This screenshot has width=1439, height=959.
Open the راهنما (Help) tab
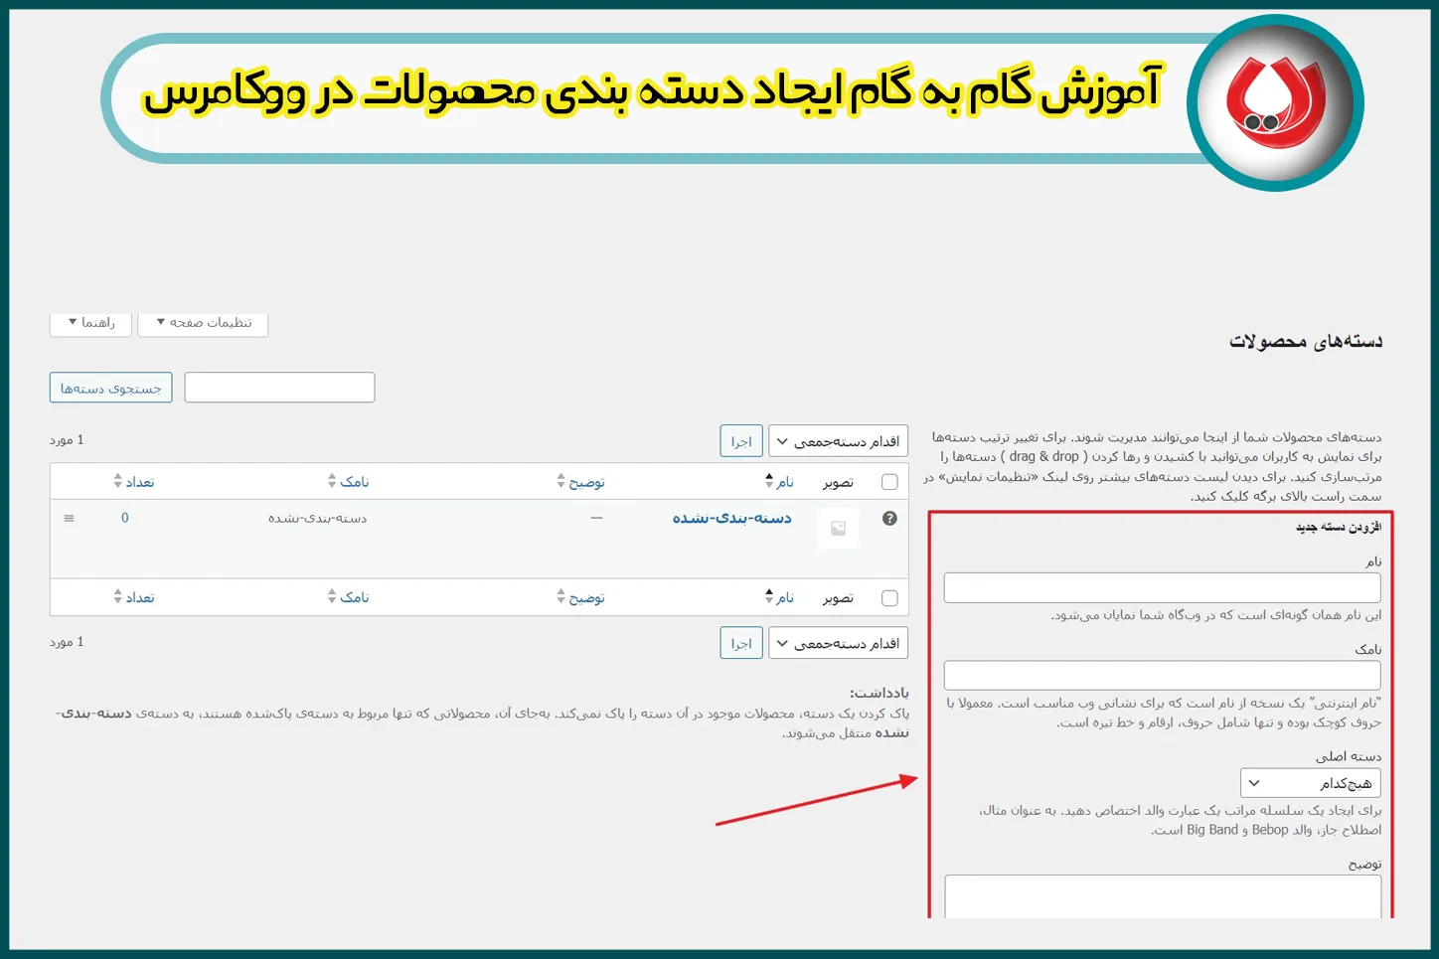90,323
